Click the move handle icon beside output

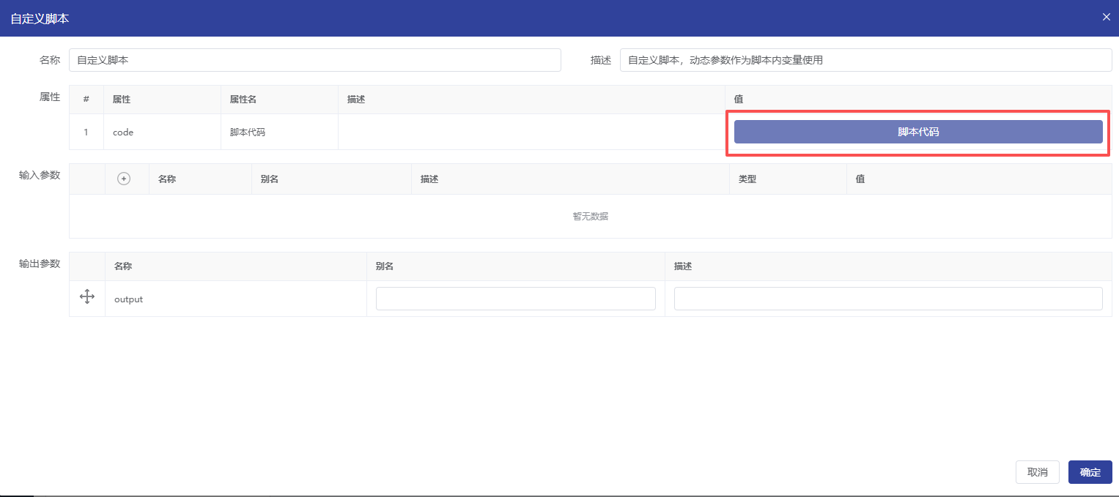click(x=87, y=296)
